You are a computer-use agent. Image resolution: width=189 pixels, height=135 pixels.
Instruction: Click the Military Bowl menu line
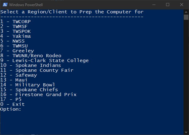tap(27, 85)
